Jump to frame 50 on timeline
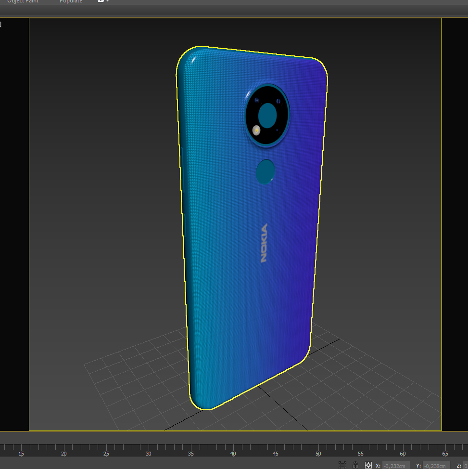The width and height of the screenshot is (468, 469). (x=318, y=454)
